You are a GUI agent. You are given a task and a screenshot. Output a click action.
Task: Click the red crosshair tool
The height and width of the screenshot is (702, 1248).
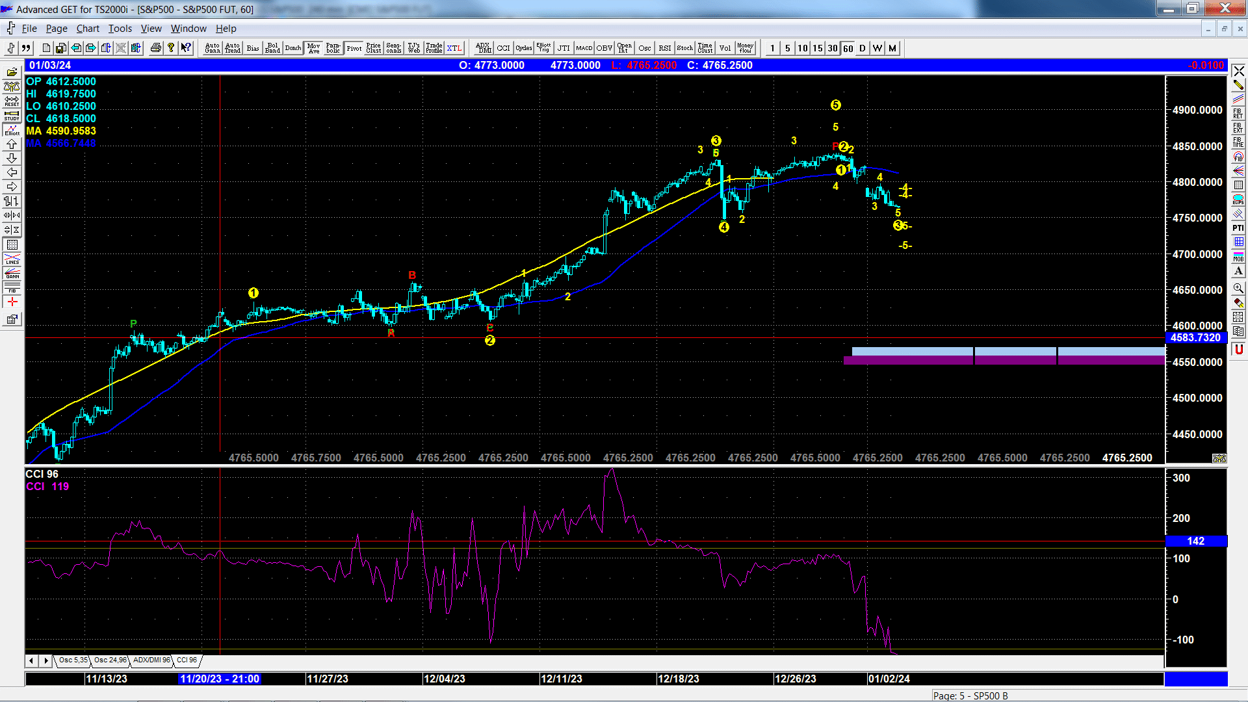click(12, 302)
